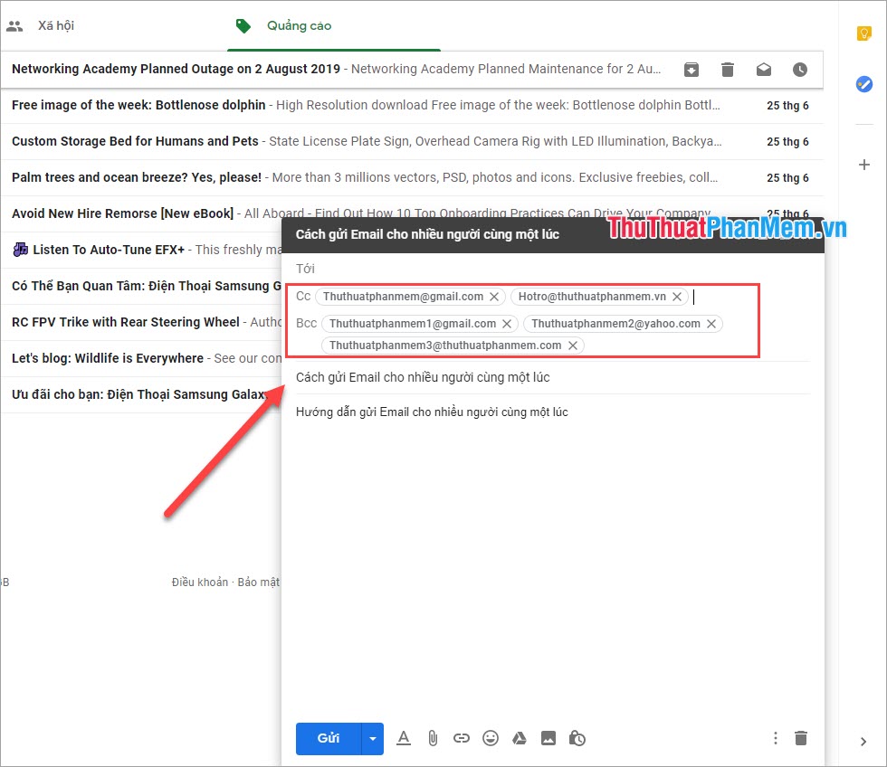Switch to the Xã hội tab
Image resolution: width=887 pixels, height=767 pixels.
55,24
